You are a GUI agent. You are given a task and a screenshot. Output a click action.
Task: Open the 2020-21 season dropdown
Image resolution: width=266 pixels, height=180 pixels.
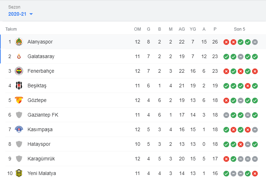click(21, 14)
